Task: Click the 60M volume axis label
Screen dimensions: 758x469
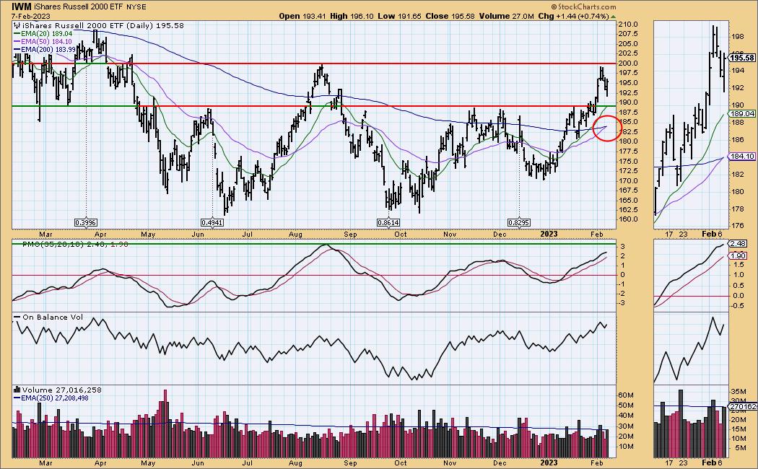Action: click(627, 395)
